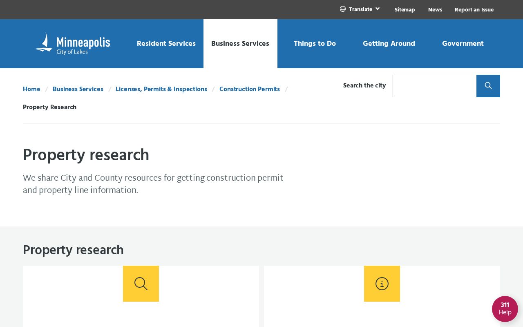523x327 pixels.
Task: Open the Getting Around menu
Action: click(389, 43)
